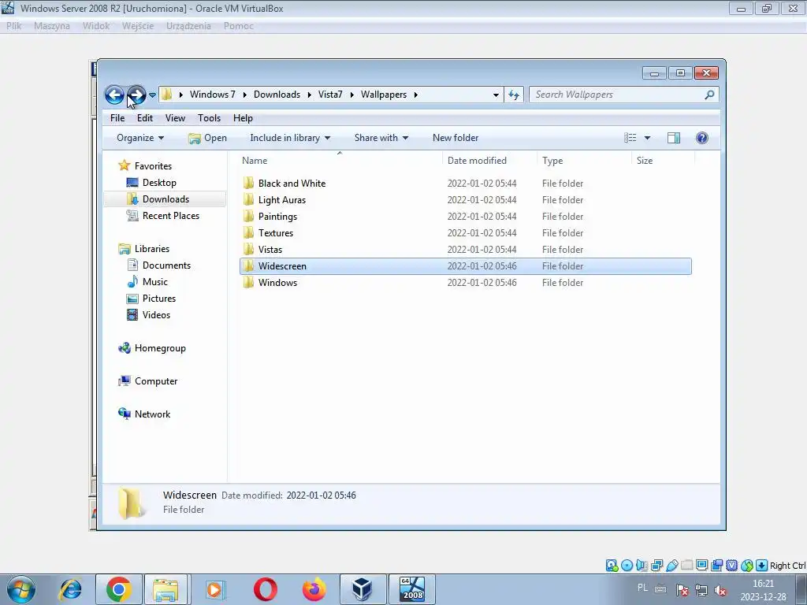Click the magnifier search icon
This screenshot has height=605, width=807.
click(709, 95)
